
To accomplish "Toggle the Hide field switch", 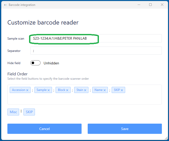I will click(35, 63).
